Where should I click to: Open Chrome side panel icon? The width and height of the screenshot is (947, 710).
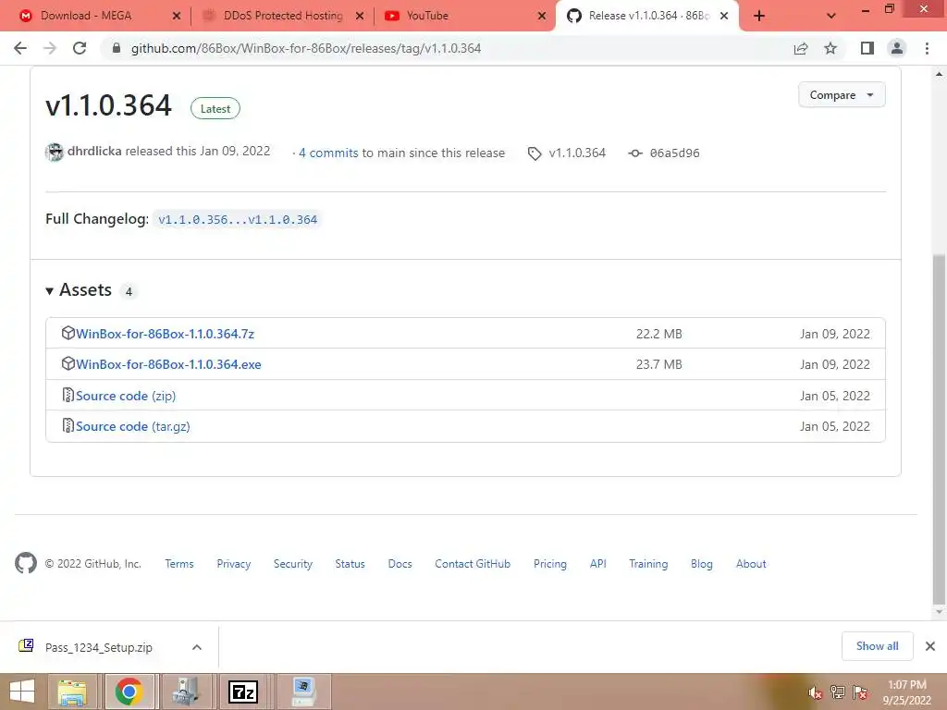coord(867,48)
